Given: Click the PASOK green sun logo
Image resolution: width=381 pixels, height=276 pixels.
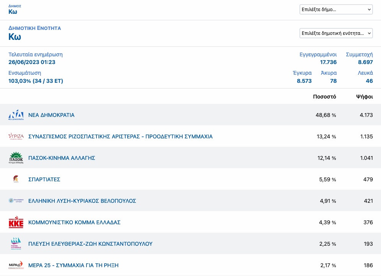Looking at the screenshot, I should [16, 158].
